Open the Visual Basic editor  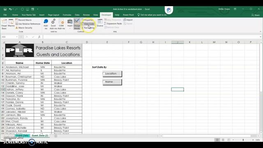[x=4, y=24]
